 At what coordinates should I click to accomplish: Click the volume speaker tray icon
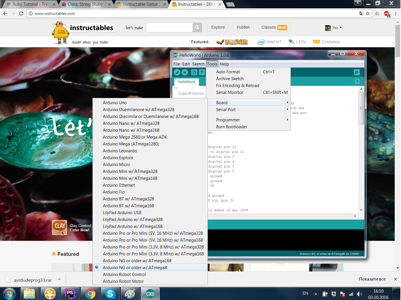point(359,294)
